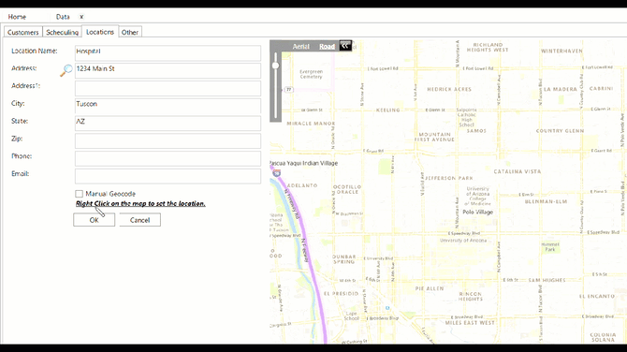Click 'Himmel Park' on the map

tap(550, 247)
